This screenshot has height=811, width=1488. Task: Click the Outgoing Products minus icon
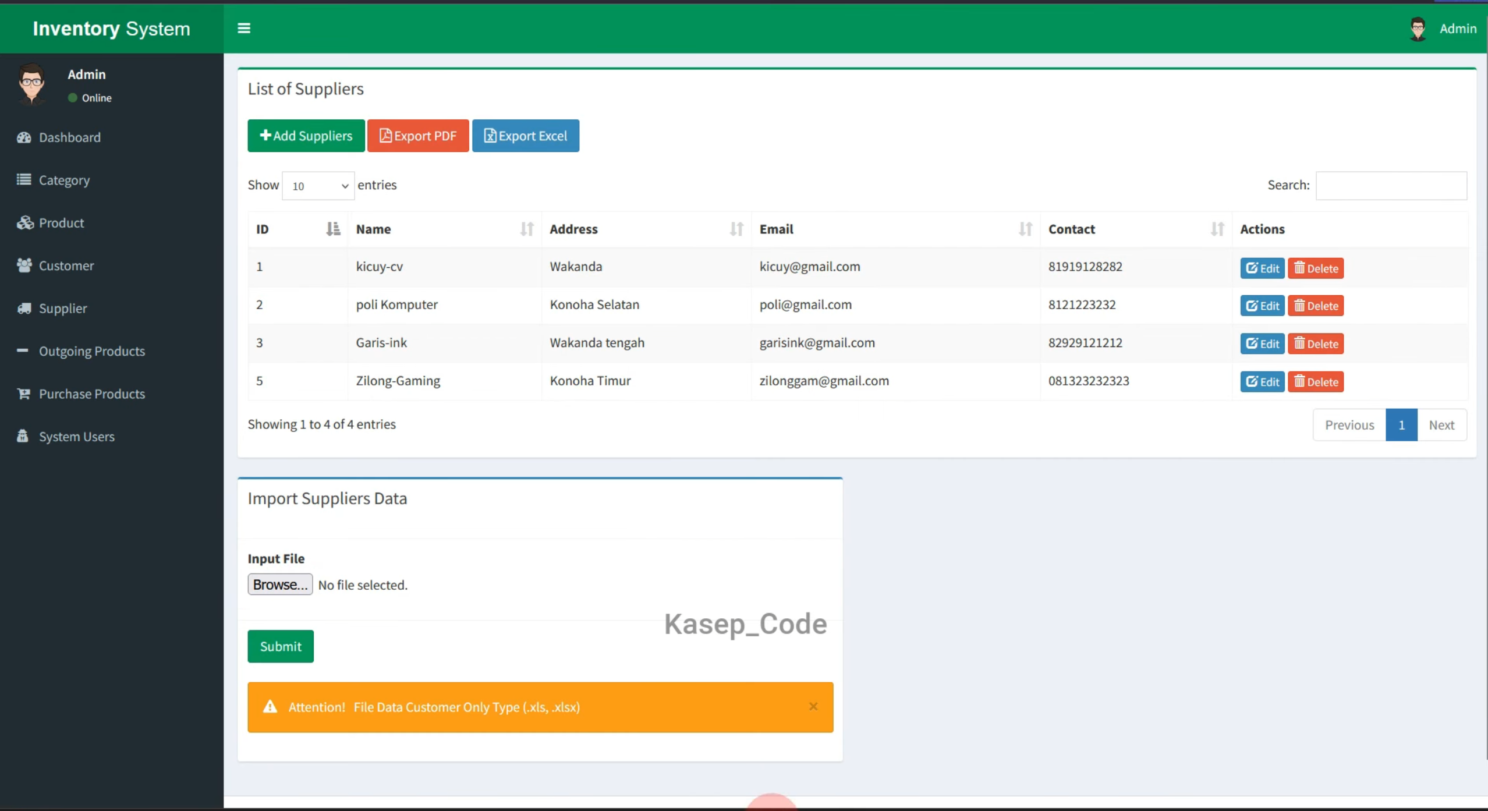[x=22, y=350]
